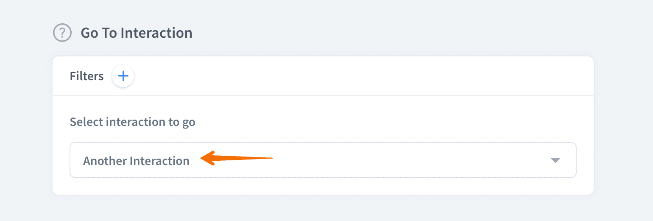The width and height of the screenshot is (653, 221).
Task: Click the Select interaction to go label
Action: point(132,122)
